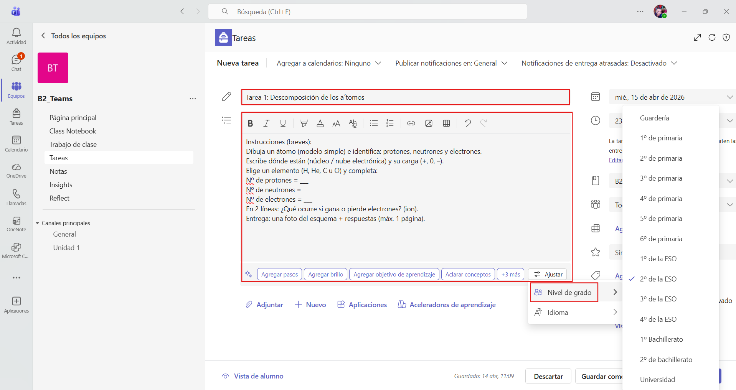Show +3 más AI suggestions
Viewport: 736px width, 390px height.
[x=510, y=274]
